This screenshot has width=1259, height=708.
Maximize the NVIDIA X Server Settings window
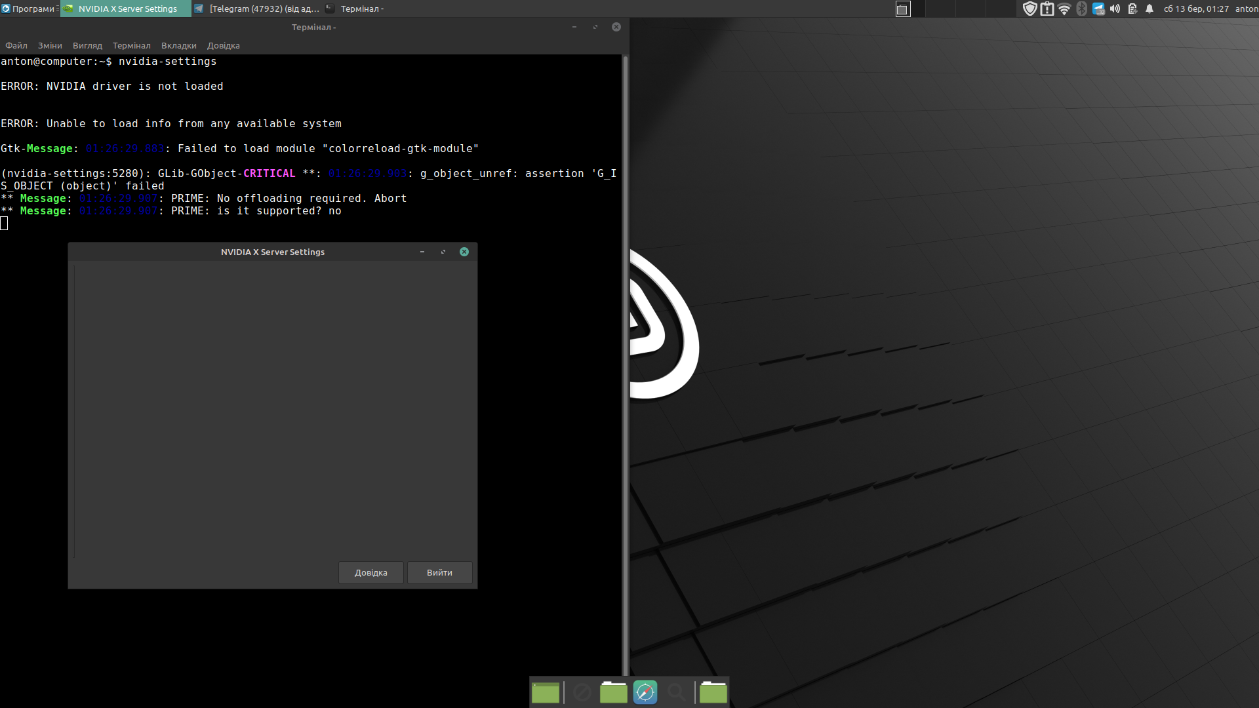tap(443, 252)
